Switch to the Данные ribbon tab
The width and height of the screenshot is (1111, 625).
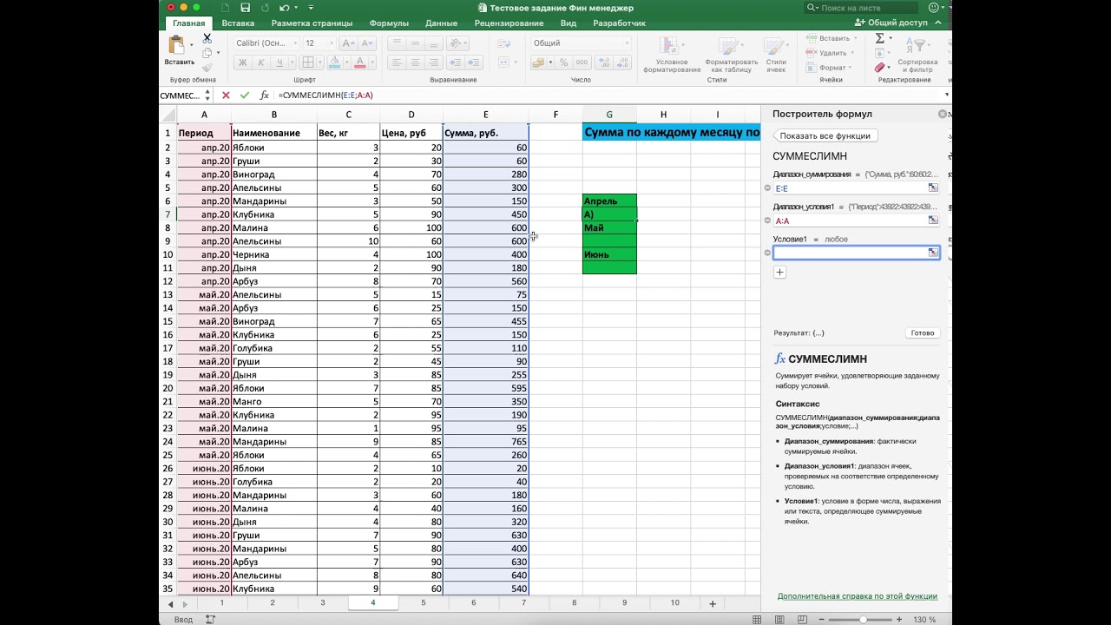(441, 23)
